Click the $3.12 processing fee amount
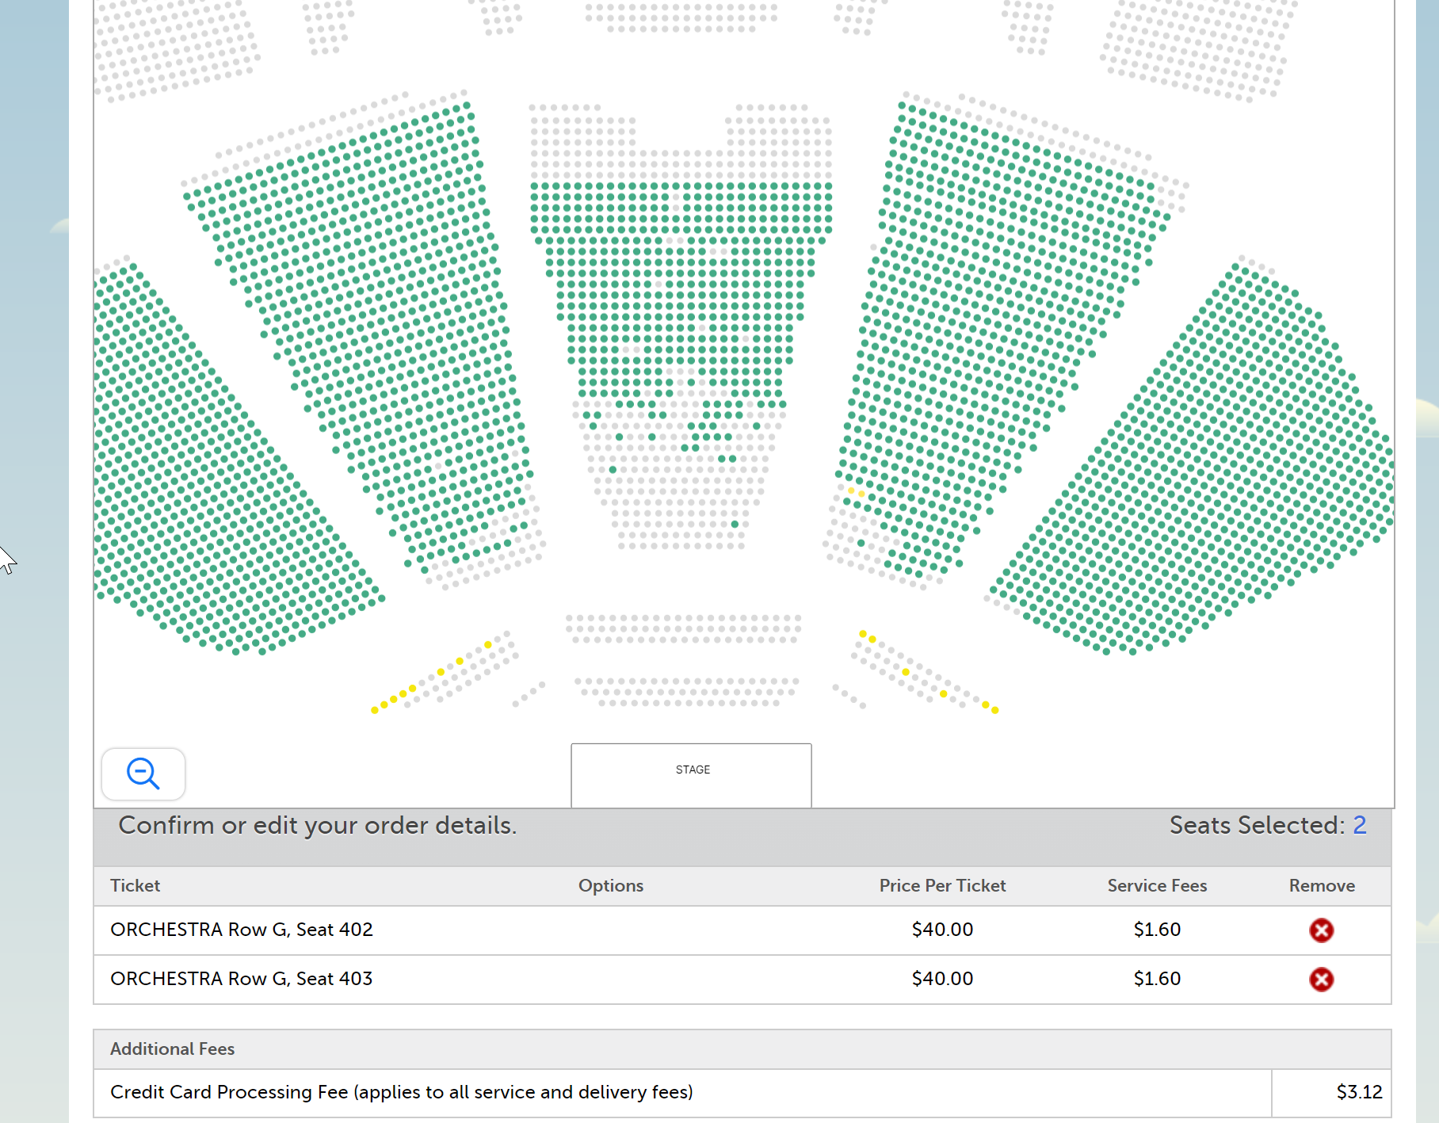The width and height of the screenshot is (1439, 1123). 1359,1092
